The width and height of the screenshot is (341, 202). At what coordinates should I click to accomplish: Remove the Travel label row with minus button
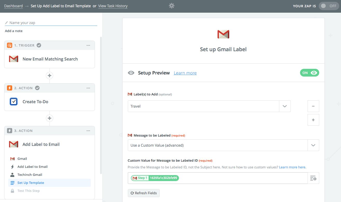pyautogui.click(x=313, y=106)
